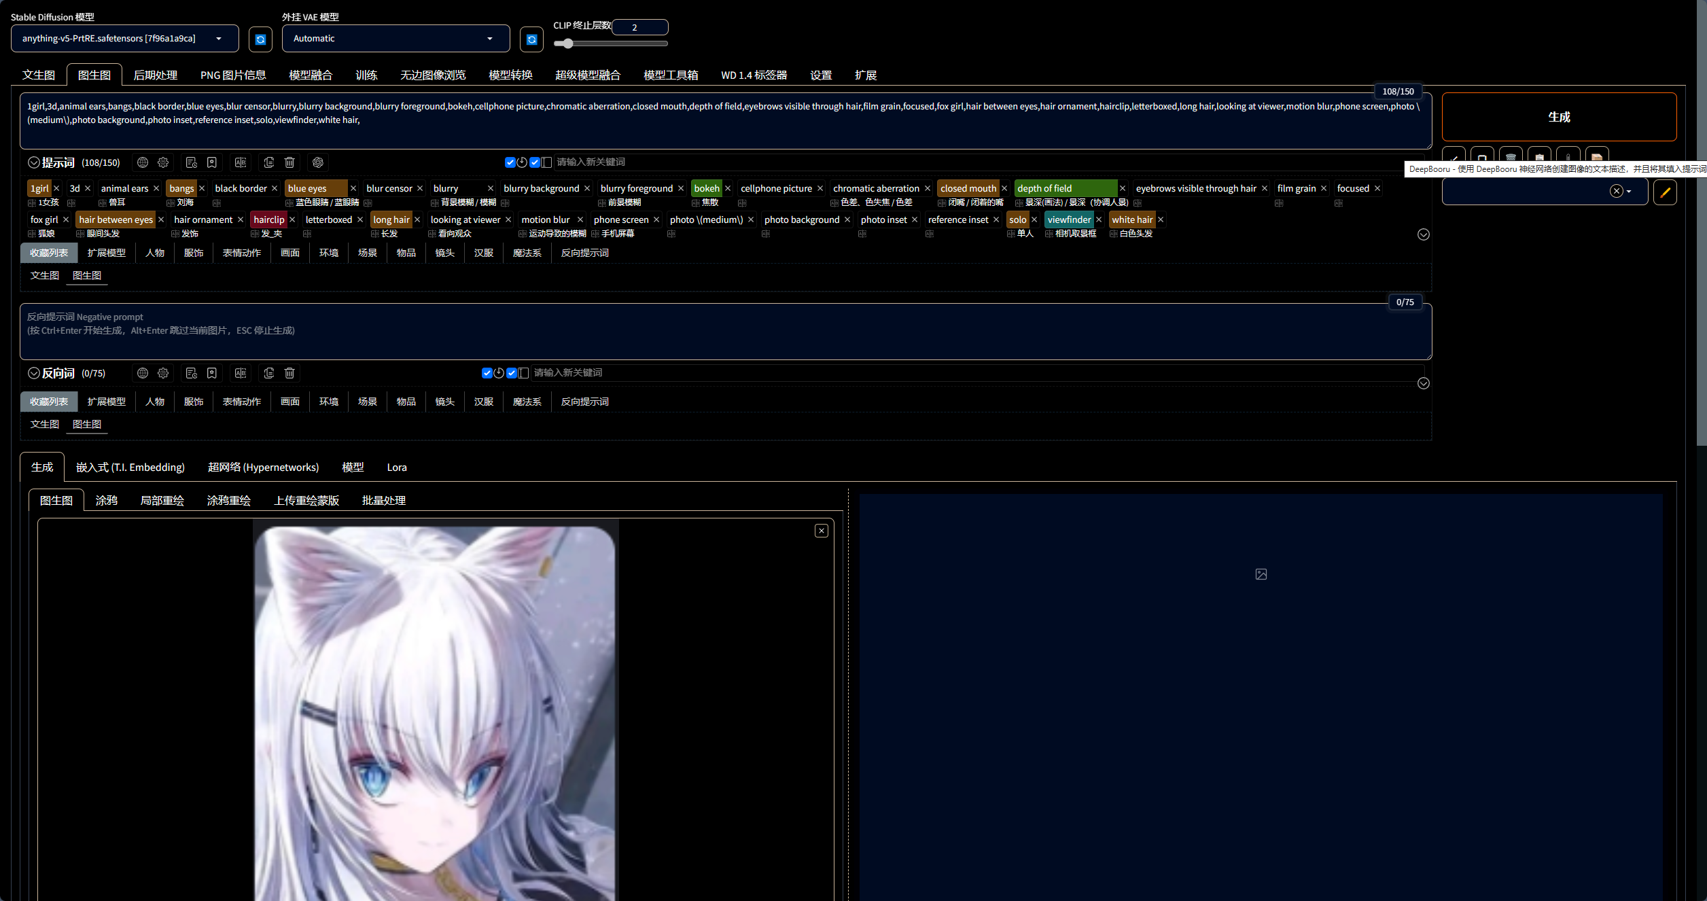1707x901 pixels.
Task: Click the orange 生成 button
Action: (1559, 117)
